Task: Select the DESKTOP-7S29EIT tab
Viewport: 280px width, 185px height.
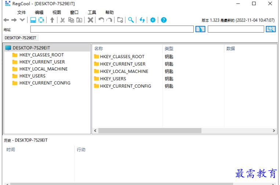Action: pyautogui.click(x=21, y=38)
